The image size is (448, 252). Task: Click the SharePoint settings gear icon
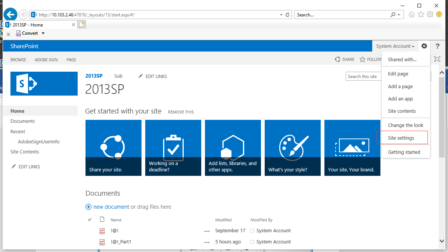coord(424,46)
